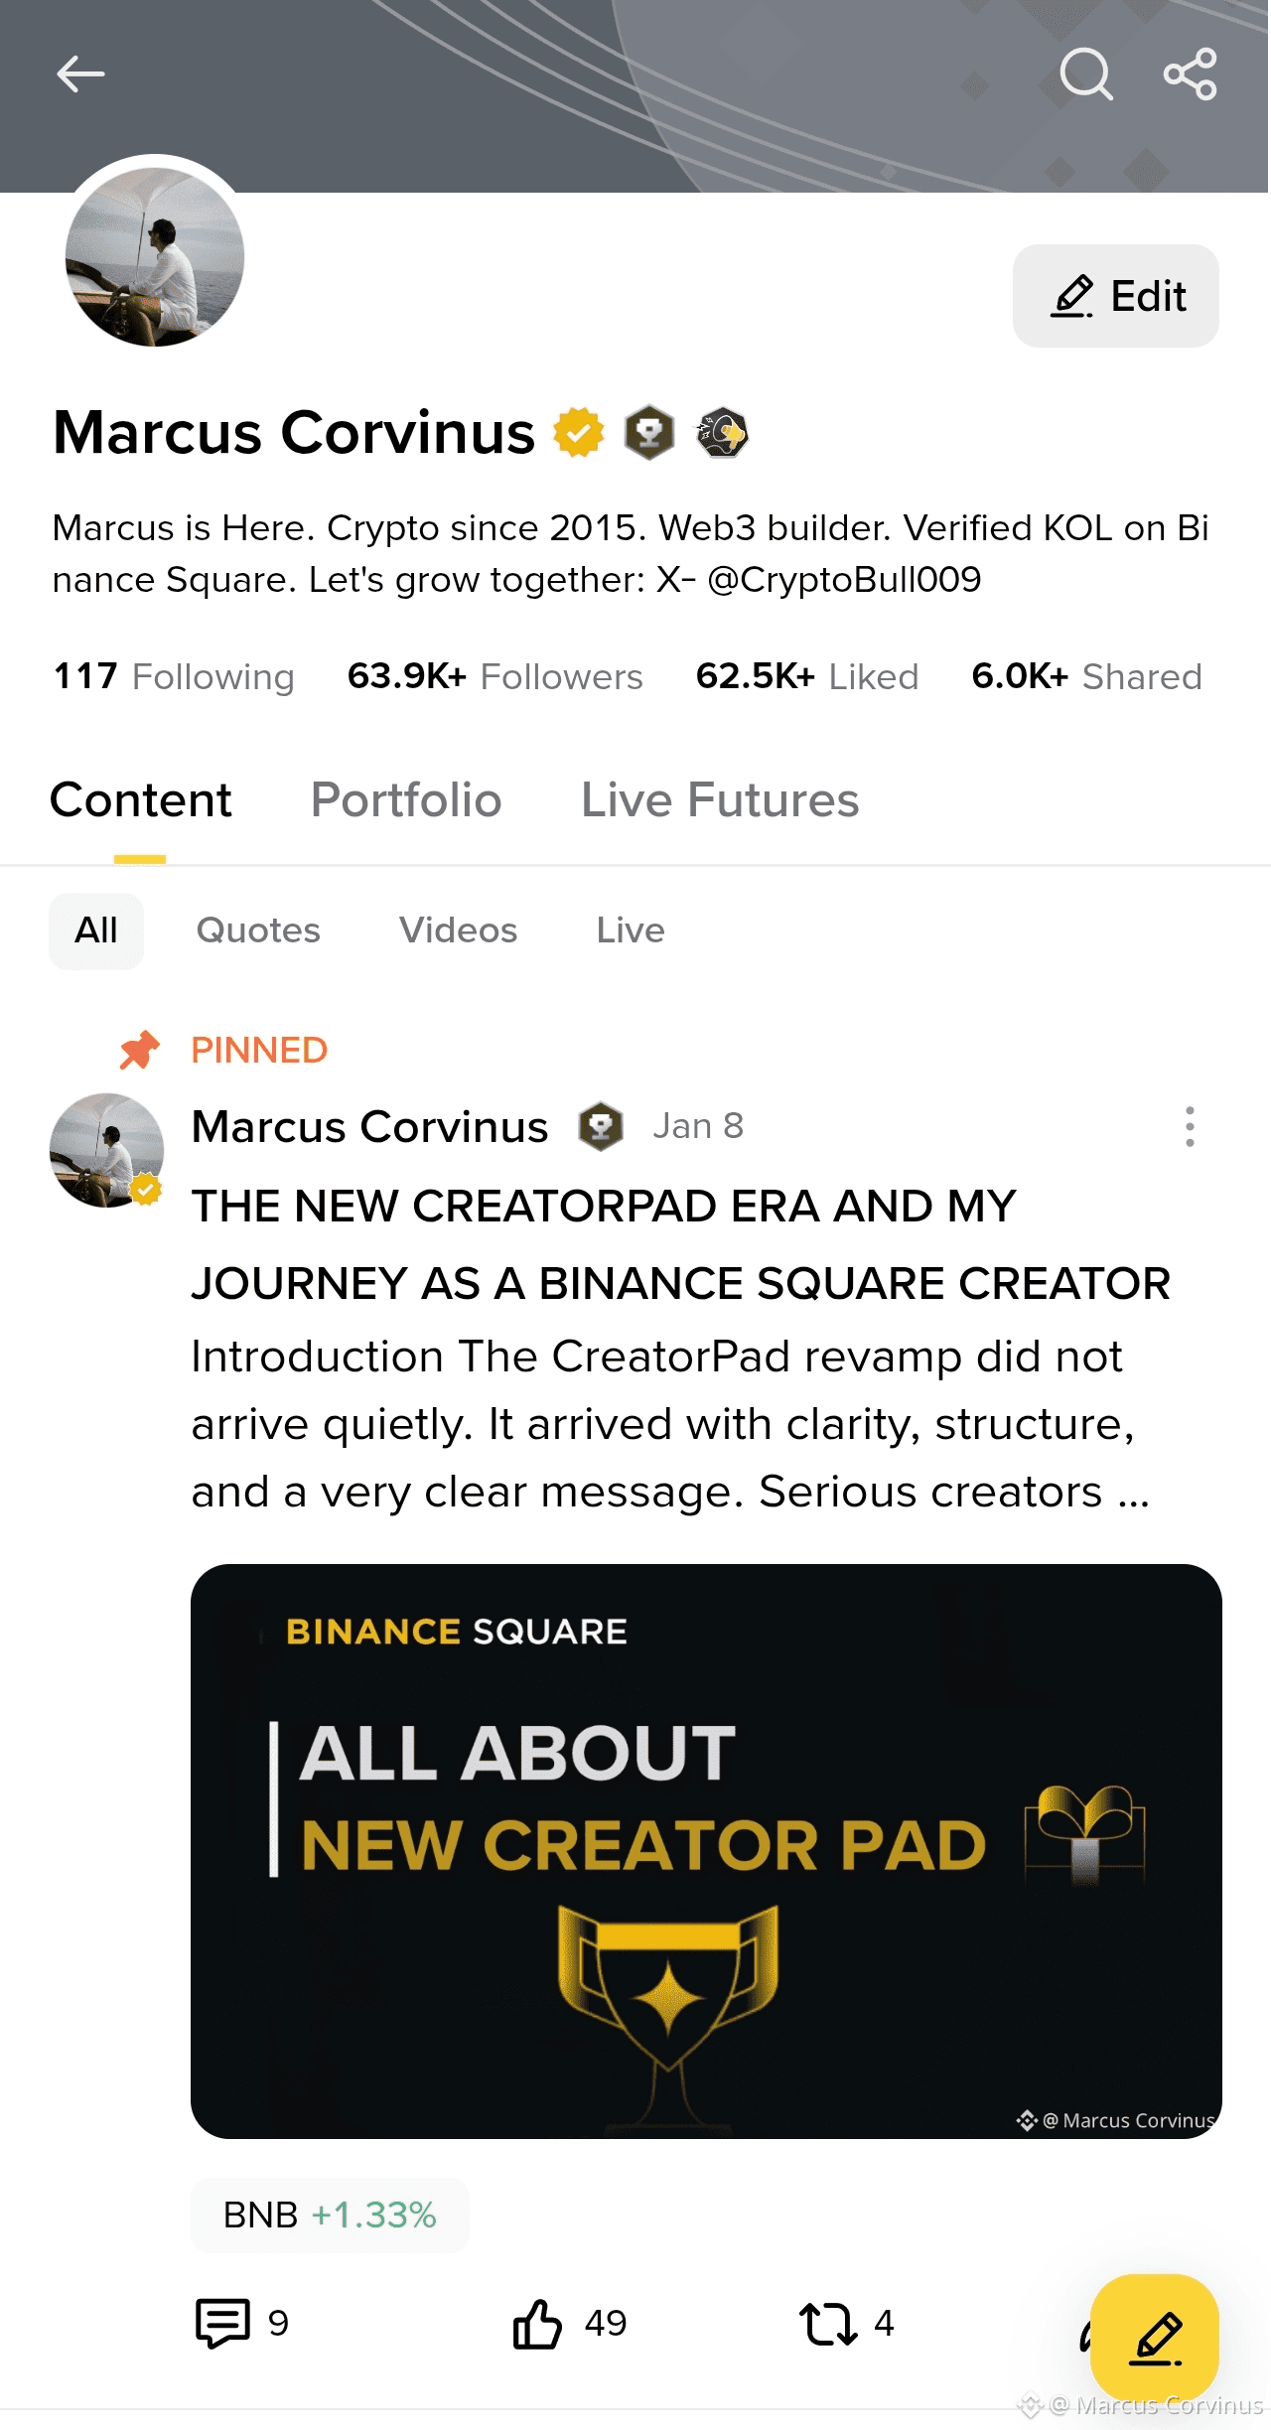Viewport: 1271px width, 2430px height.
Task: Tap the large profile avatar photo
Action: pyautogui.click(x=155, y=257)
